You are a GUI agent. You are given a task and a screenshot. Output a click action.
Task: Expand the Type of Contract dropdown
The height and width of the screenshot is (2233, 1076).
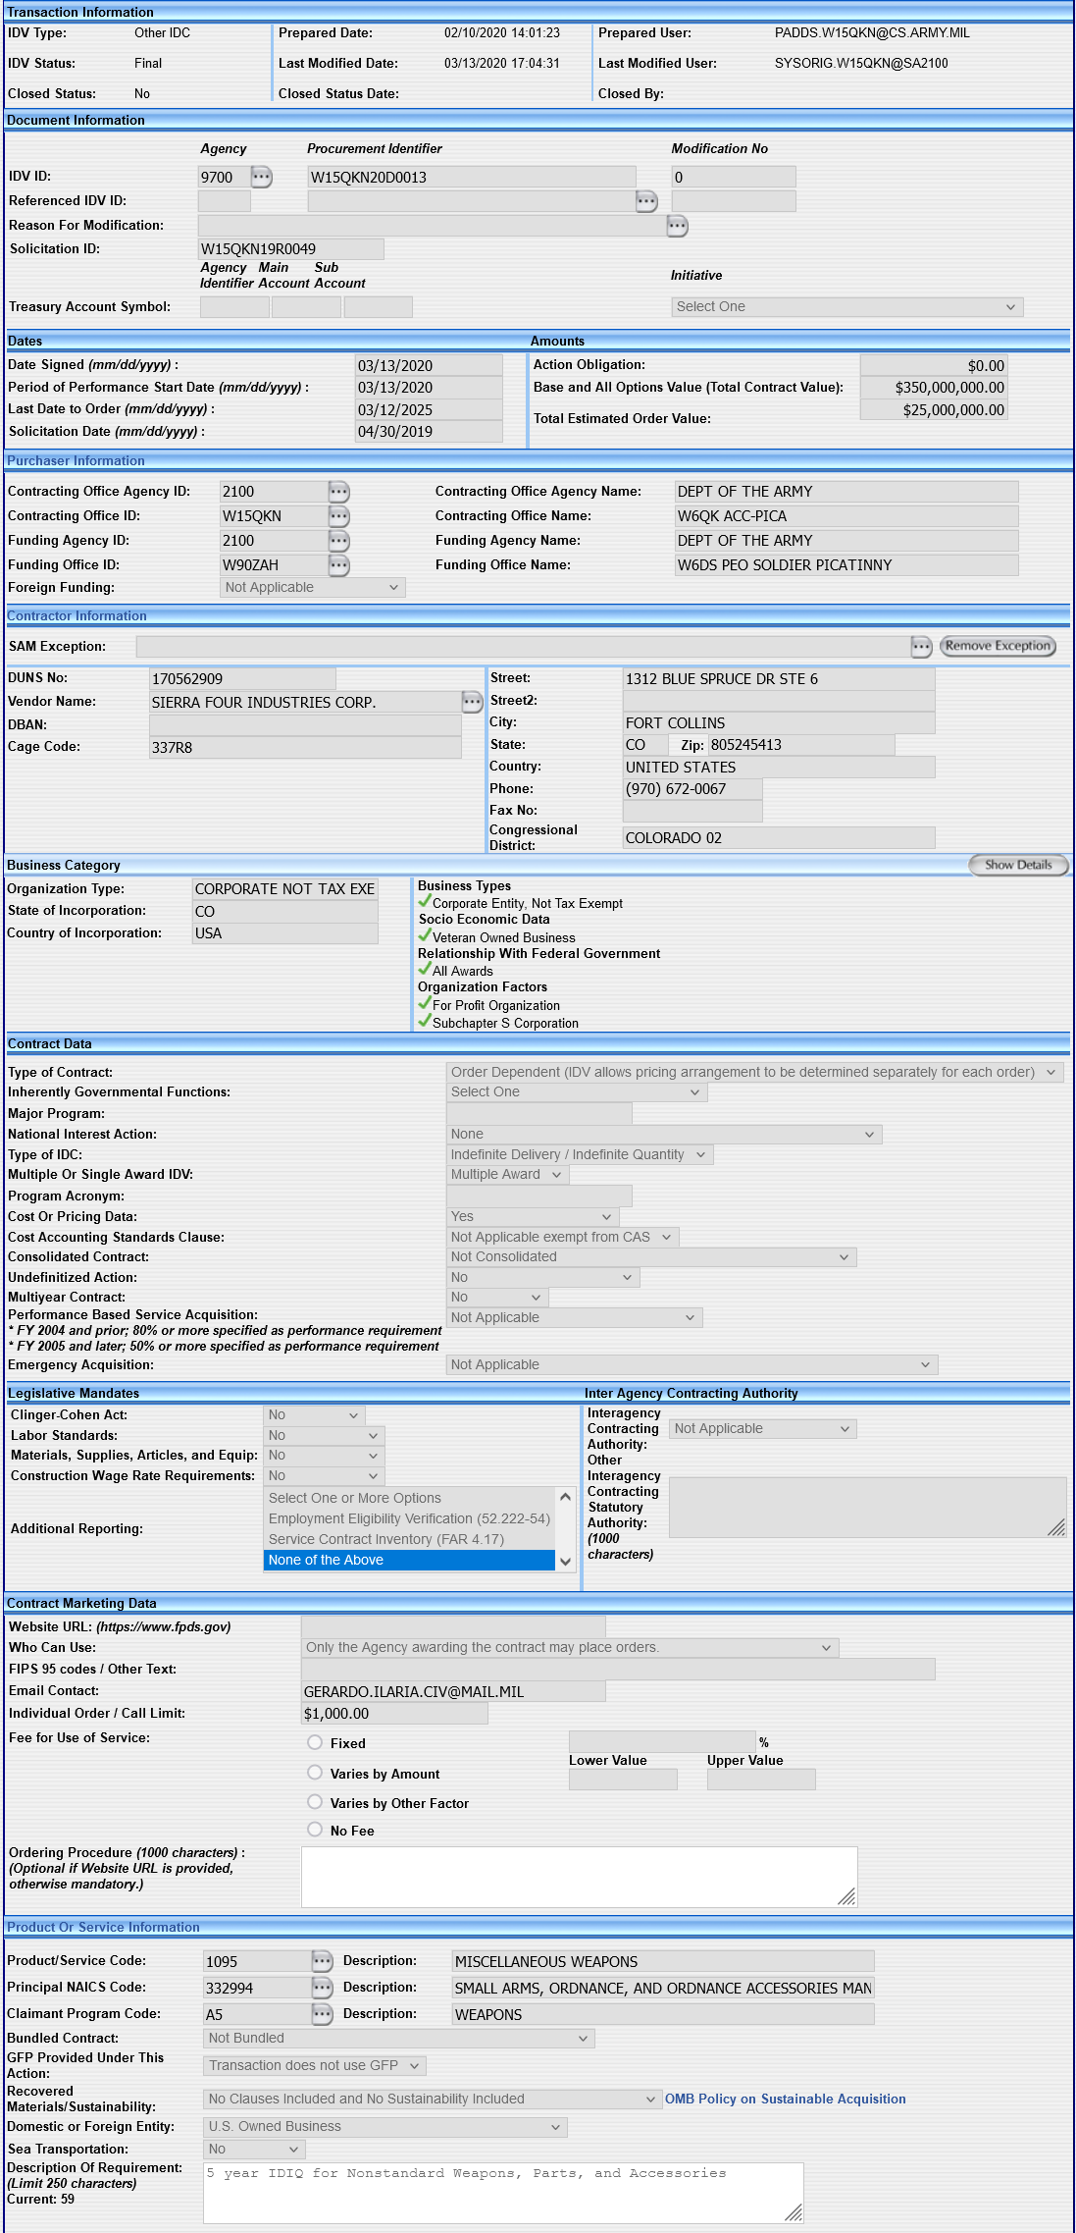pyautogui.click(x=755, y=1073)
